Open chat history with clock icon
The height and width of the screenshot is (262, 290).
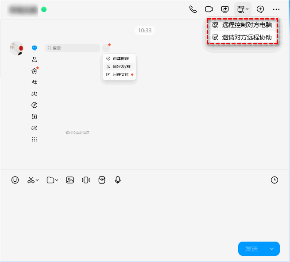(275, 180)
